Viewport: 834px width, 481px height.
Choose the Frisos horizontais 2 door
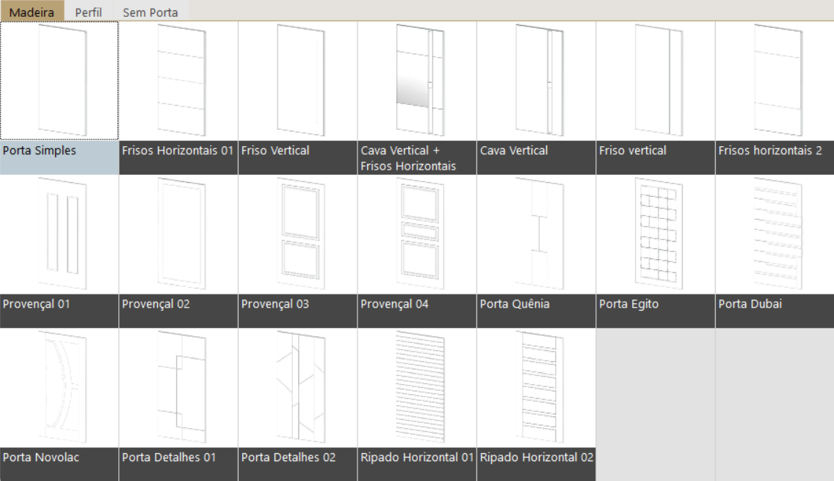[775, 80]
